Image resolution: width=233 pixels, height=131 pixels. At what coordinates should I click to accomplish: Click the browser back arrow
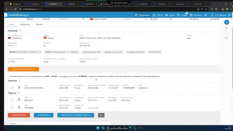coord(7,9)
